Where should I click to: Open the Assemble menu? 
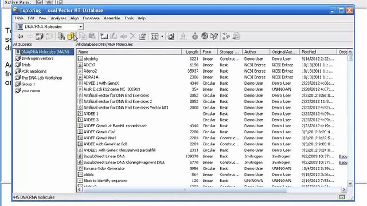pyautogui.click(x=112, y=18)
